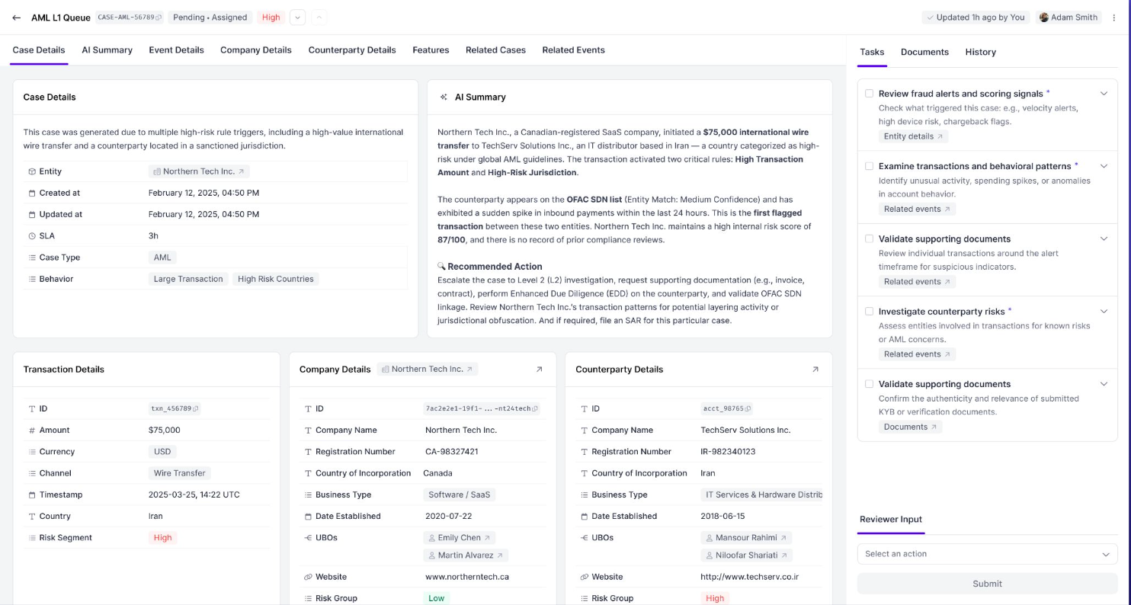Click Adam Smith assignee avatar

(x=1044, y=18)
